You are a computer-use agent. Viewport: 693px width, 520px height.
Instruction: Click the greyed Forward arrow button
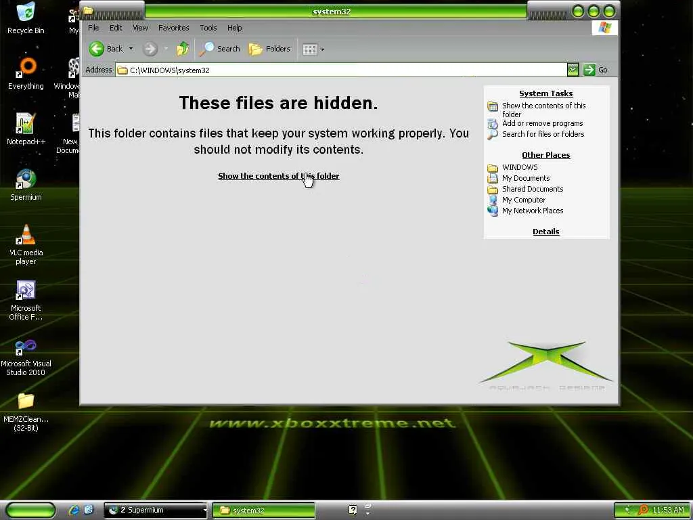pos(150,49)
